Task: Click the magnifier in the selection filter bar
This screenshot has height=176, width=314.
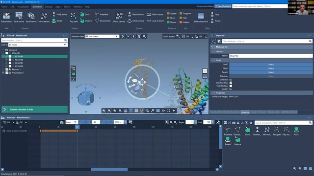Action: [x=144, y=37]
